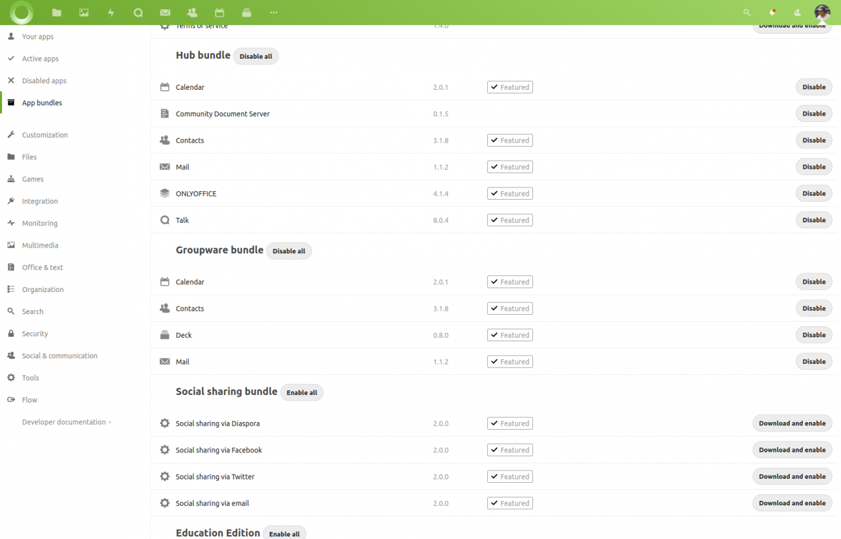The width and height of the screenshot is (841, 539).
Task: Click version number 8.0.4 in Talk row
Action: click(x=441, y=220)
